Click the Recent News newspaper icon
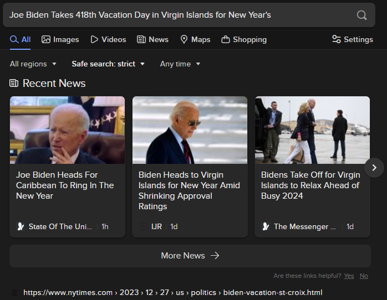Screen dimensions: 387x300 pos(14,83)
